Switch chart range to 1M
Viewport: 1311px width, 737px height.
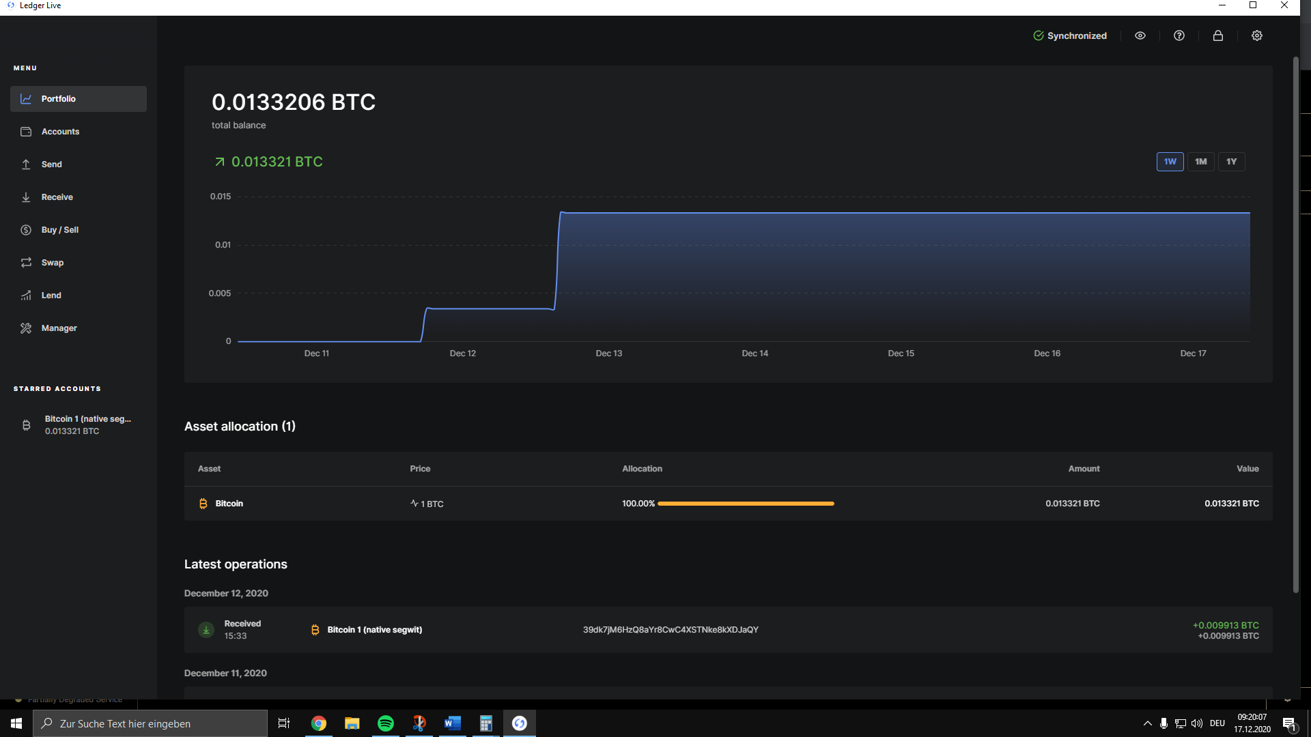coord(1200,162)
